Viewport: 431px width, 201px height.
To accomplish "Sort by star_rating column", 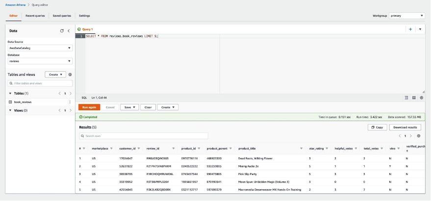I will pos(327,149).
